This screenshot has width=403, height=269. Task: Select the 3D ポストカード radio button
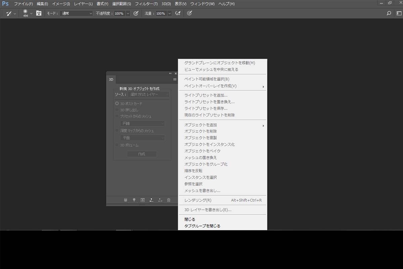(x=117, y=104)
